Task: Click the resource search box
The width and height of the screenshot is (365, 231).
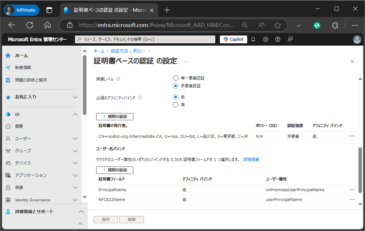Action: point(145,39)
